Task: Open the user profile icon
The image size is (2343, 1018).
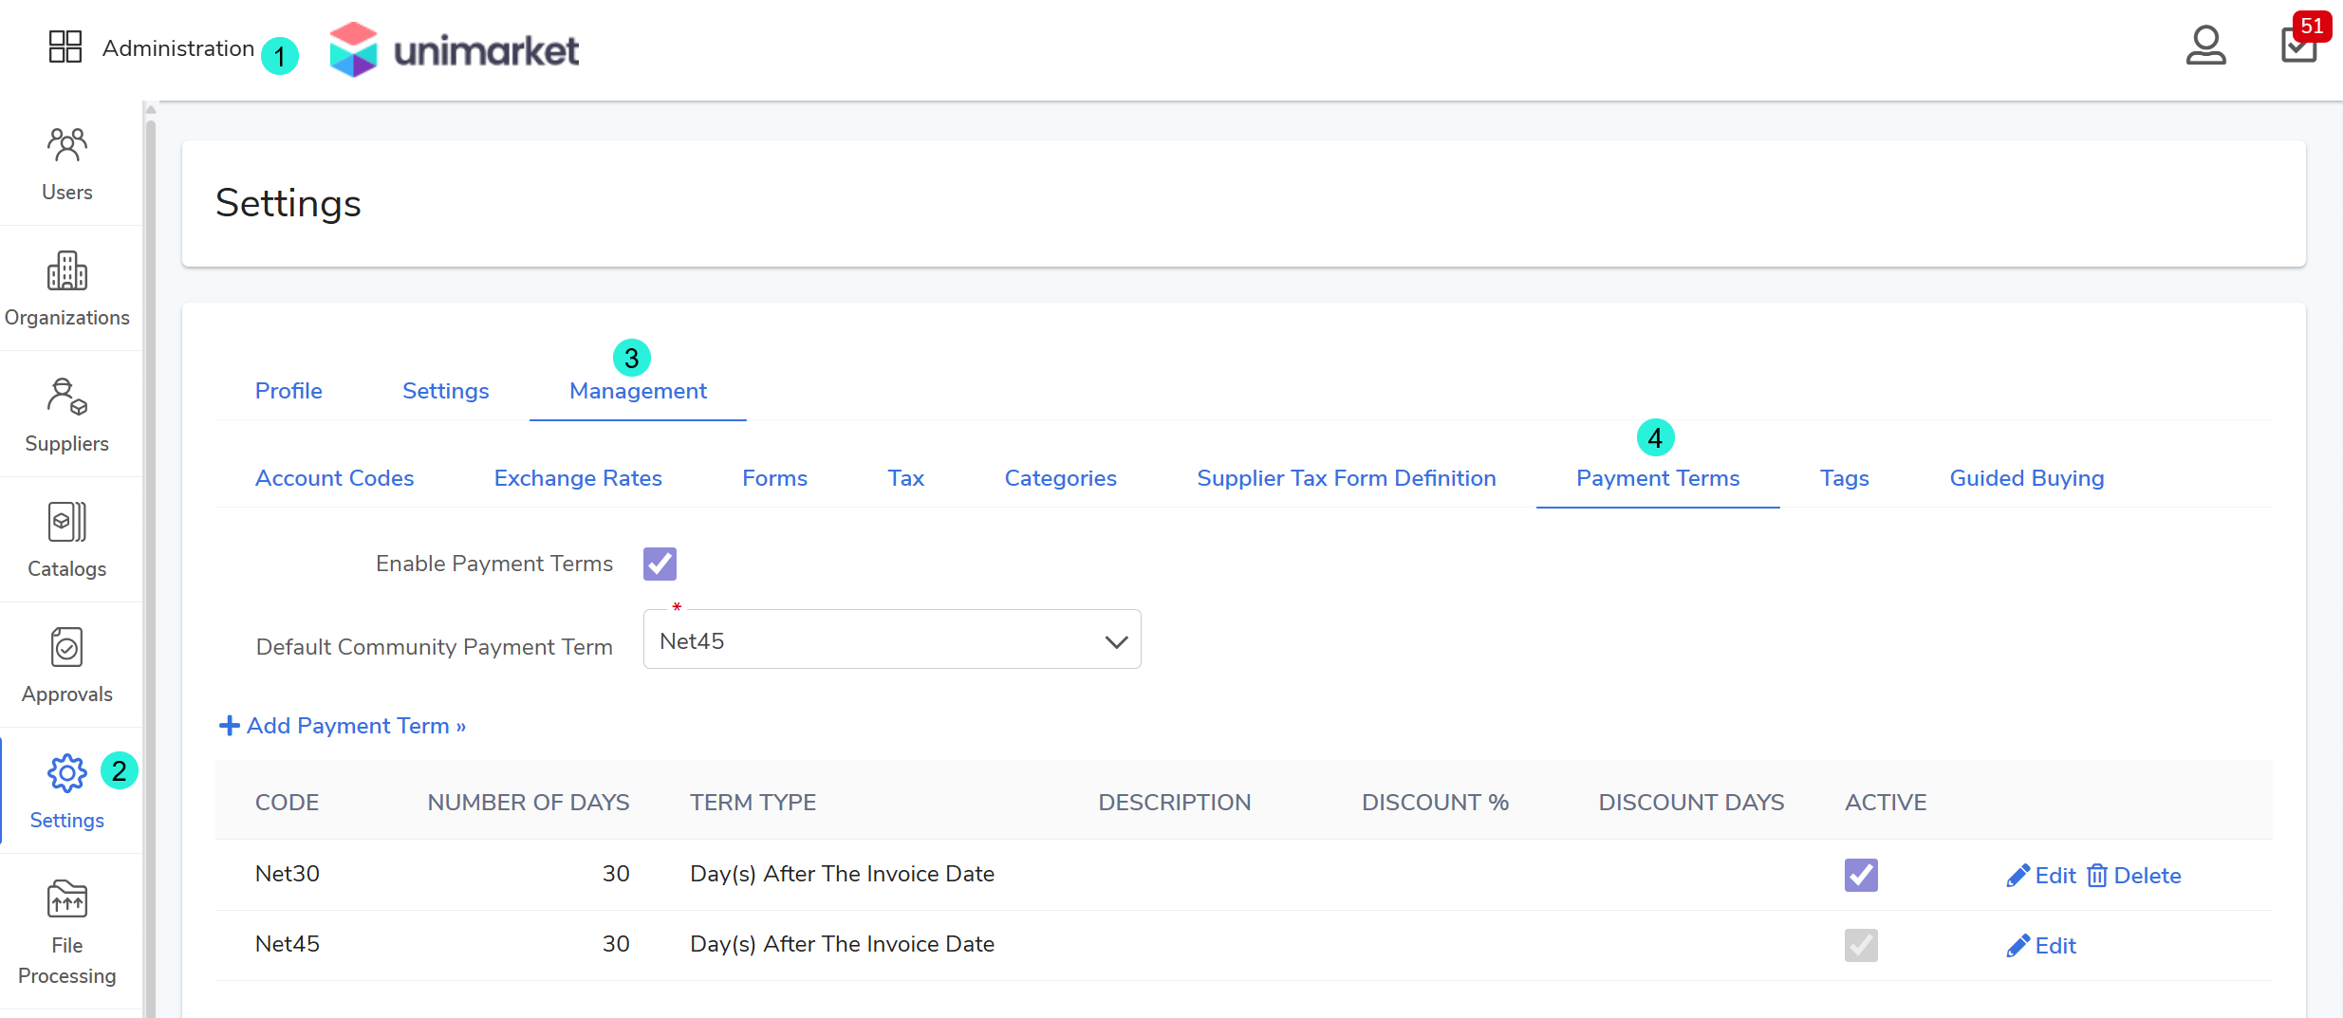Action: [2204, 46]
